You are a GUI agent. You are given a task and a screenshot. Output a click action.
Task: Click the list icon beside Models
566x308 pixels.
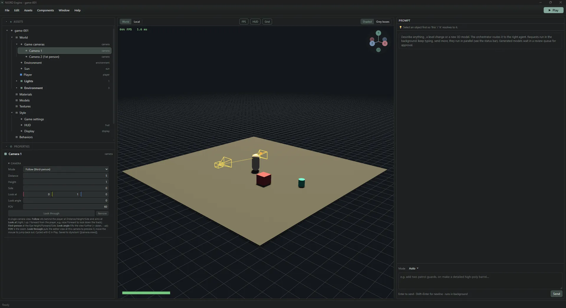(17, 100)
